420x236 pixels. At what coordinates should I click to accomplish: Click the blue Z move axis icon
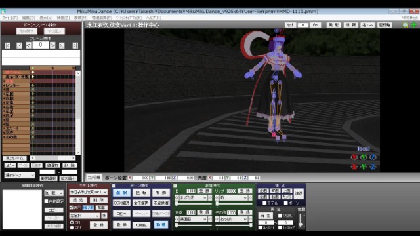373,167
